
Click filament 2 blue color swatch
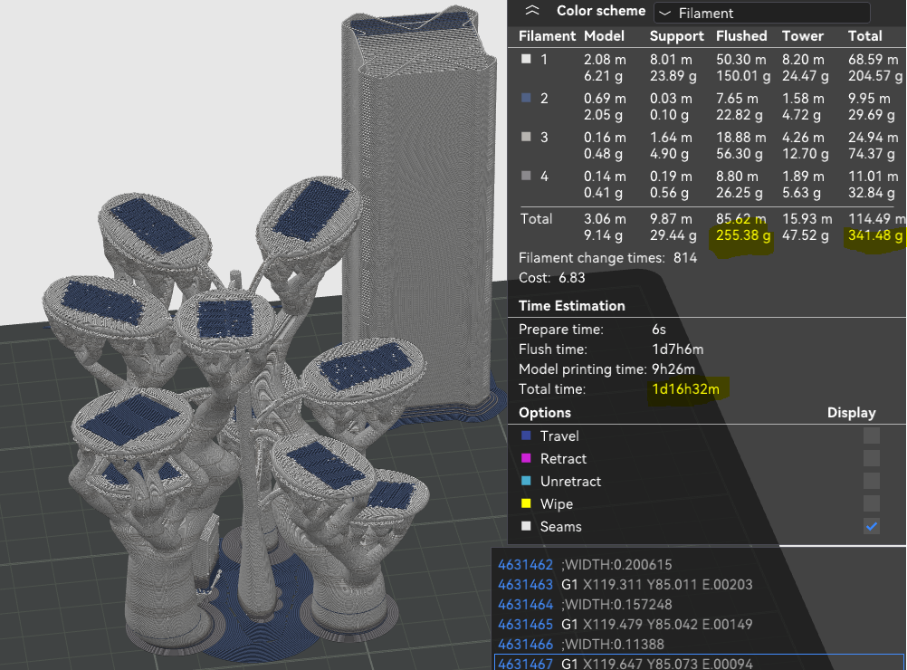point(526,98)
